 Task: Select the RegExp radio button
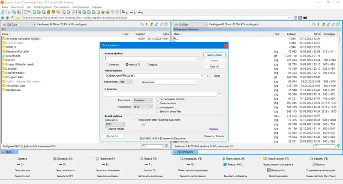[x=147, y=65]
